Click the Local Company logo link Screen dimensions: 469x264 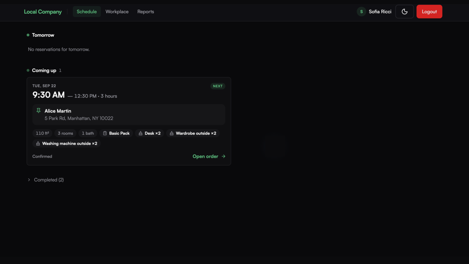(43, 12)
